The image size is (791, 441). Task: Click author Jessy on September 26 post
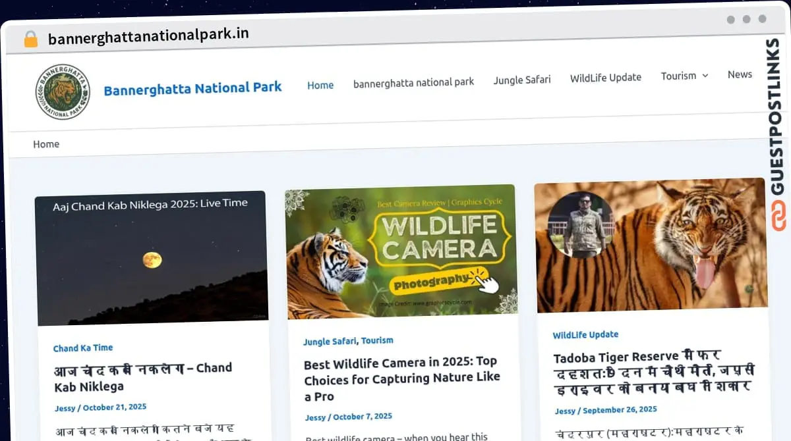pos(565,411)
